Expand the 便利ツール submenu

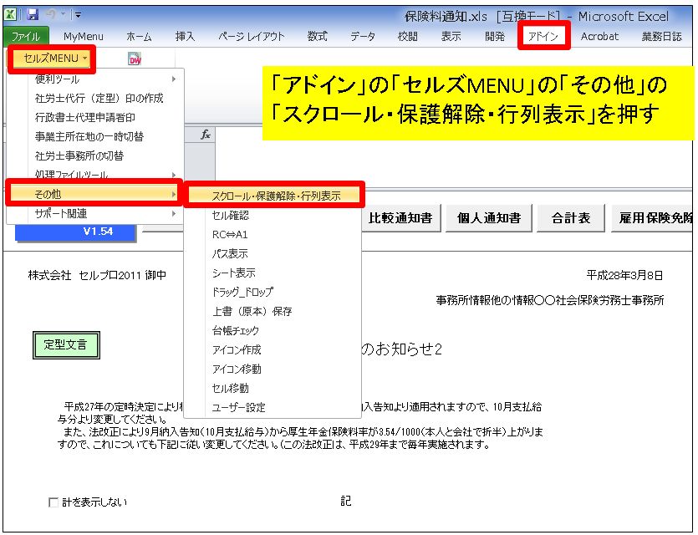click(x=95, y=79)
